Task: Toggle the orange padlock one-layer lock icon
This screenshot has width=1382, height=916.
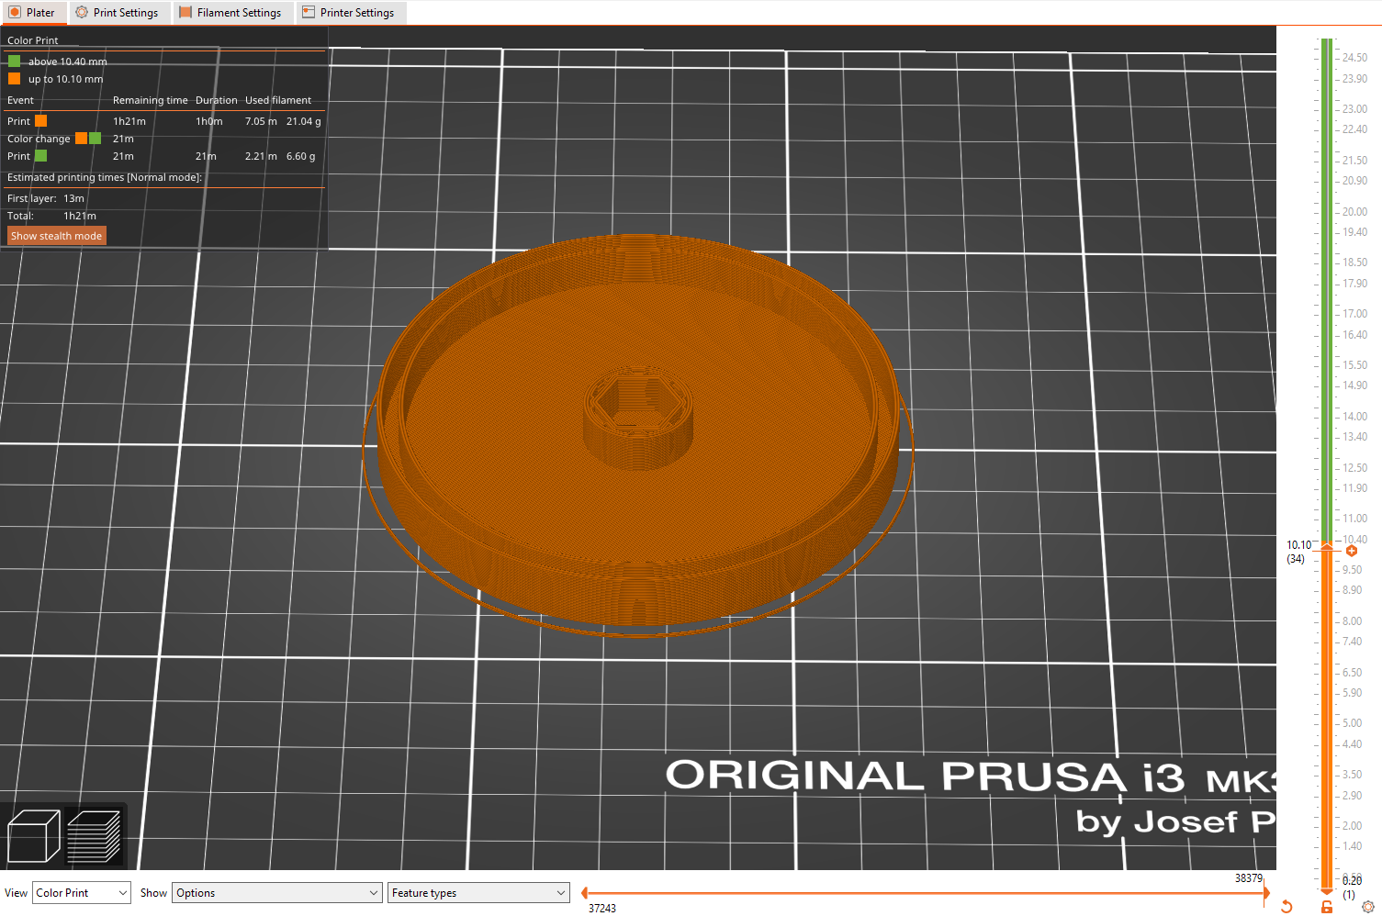Action: coord(1327,907)
